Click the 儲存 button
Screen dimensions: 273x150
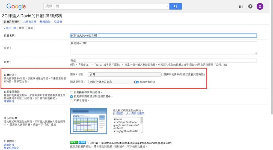coord(21,28)
